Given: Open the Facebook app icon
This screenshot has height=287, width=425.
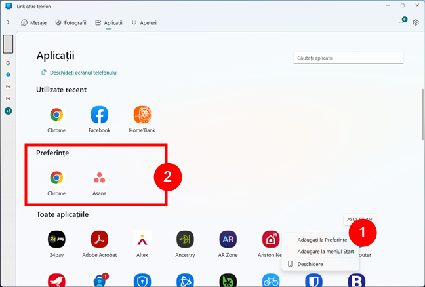Looking at the screenshot, I should (x=99, y=115).
